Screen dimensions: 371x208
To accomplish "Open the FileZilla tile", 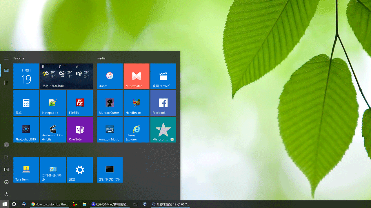I will (80, 103).
